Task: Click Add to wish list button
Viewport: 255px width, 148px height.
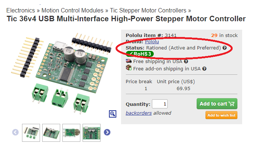Action: pos(221,115)
